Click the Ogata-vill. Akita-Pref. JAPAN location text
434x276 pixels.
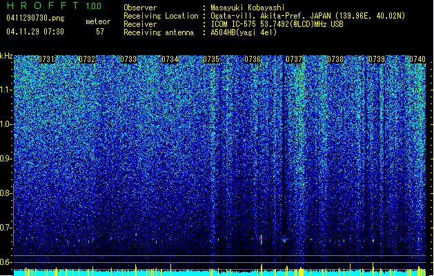[x=308, y=16]
